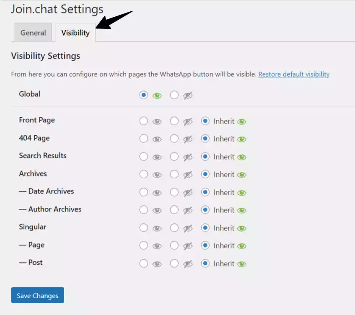Click the Global row label
The image size is (355, 315).
click(x=30, y=94)
